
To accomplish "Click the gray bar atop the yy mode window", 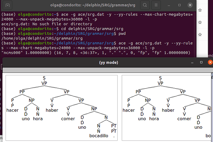I will [x=107, y=70].
